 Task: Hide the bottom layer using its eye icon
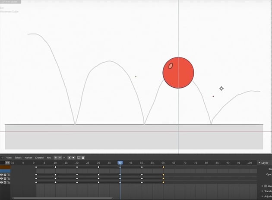[1, 182]
